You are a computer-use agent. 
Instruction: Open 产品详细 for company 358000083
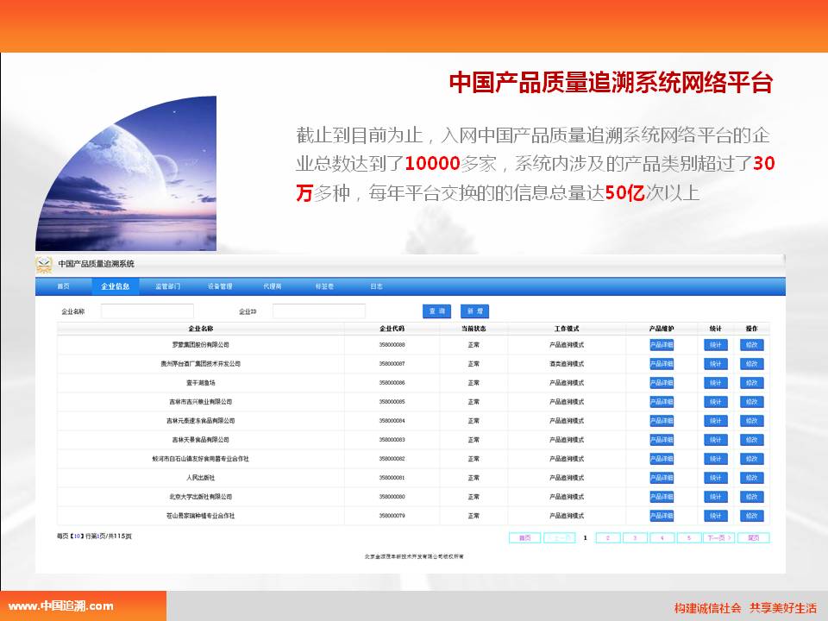pyautogui.click(x=662, y=440)
